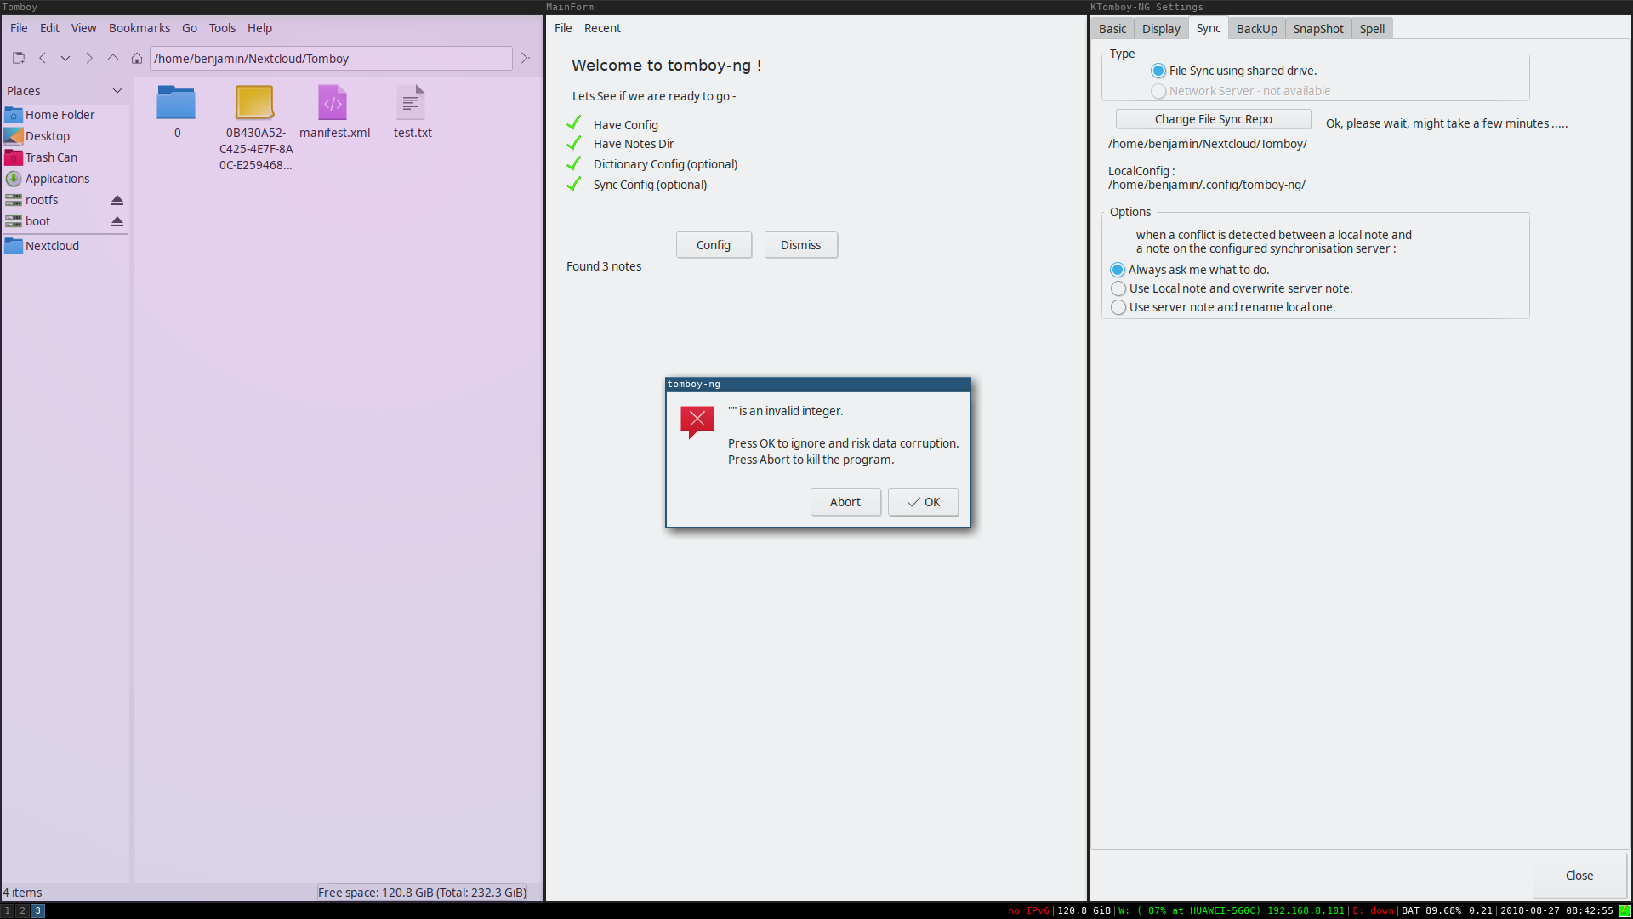Select Use Local note and overwrite server
This screenshot has width=1633, height=919.
point(1118,288)
